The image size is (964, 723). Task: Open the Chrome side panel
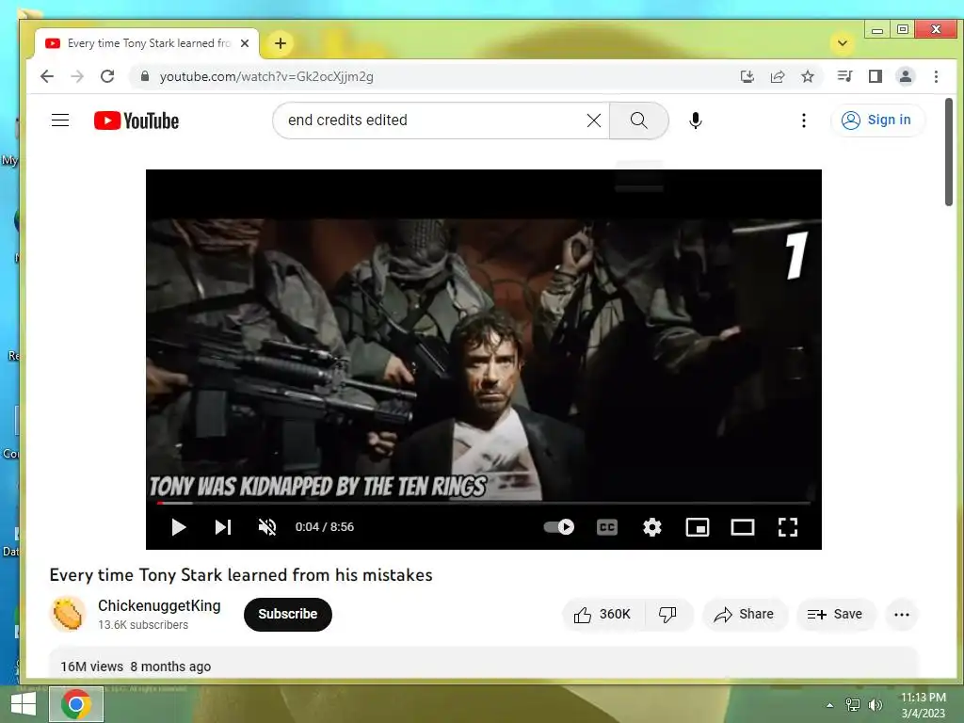click(876, 76)
